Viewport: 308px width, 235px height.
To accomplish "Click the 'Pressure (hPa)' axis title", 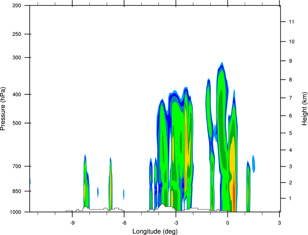I will (3, 109).
